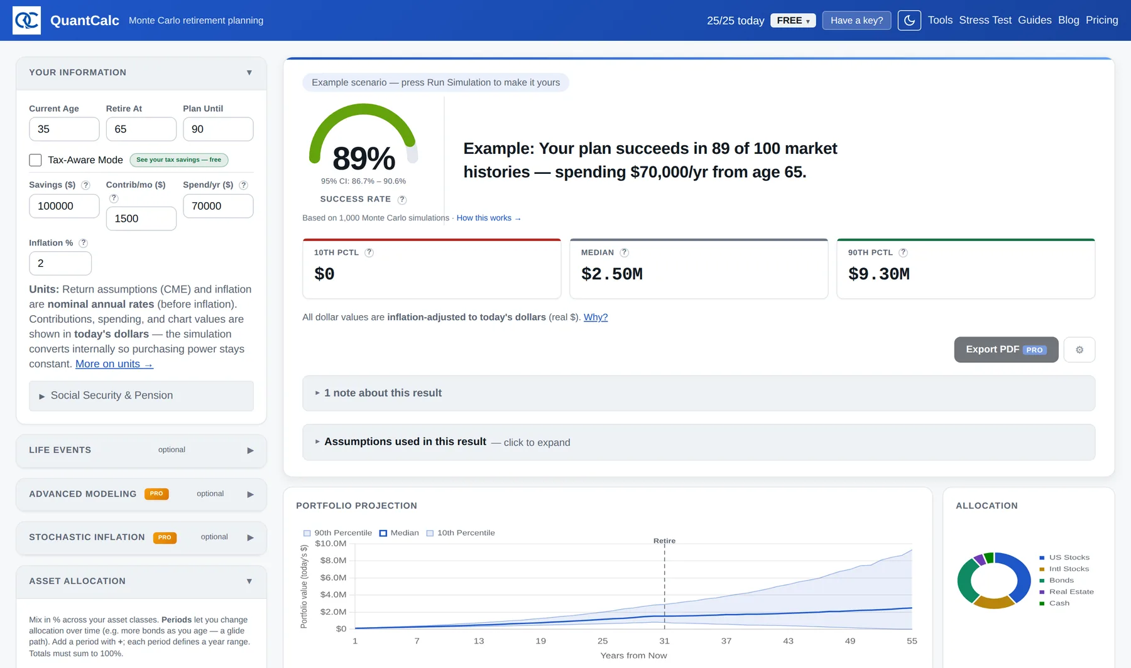Click the 25/25 today usage counter
The width and height of the screenshot is (1131, 668).
point(735,21)
